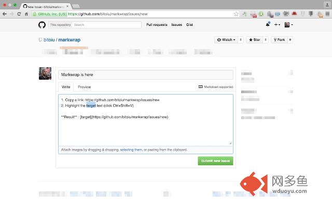Viewport: 332px width, 207px height.
Task: Open notifications bell icon
Action: [268, 24]
